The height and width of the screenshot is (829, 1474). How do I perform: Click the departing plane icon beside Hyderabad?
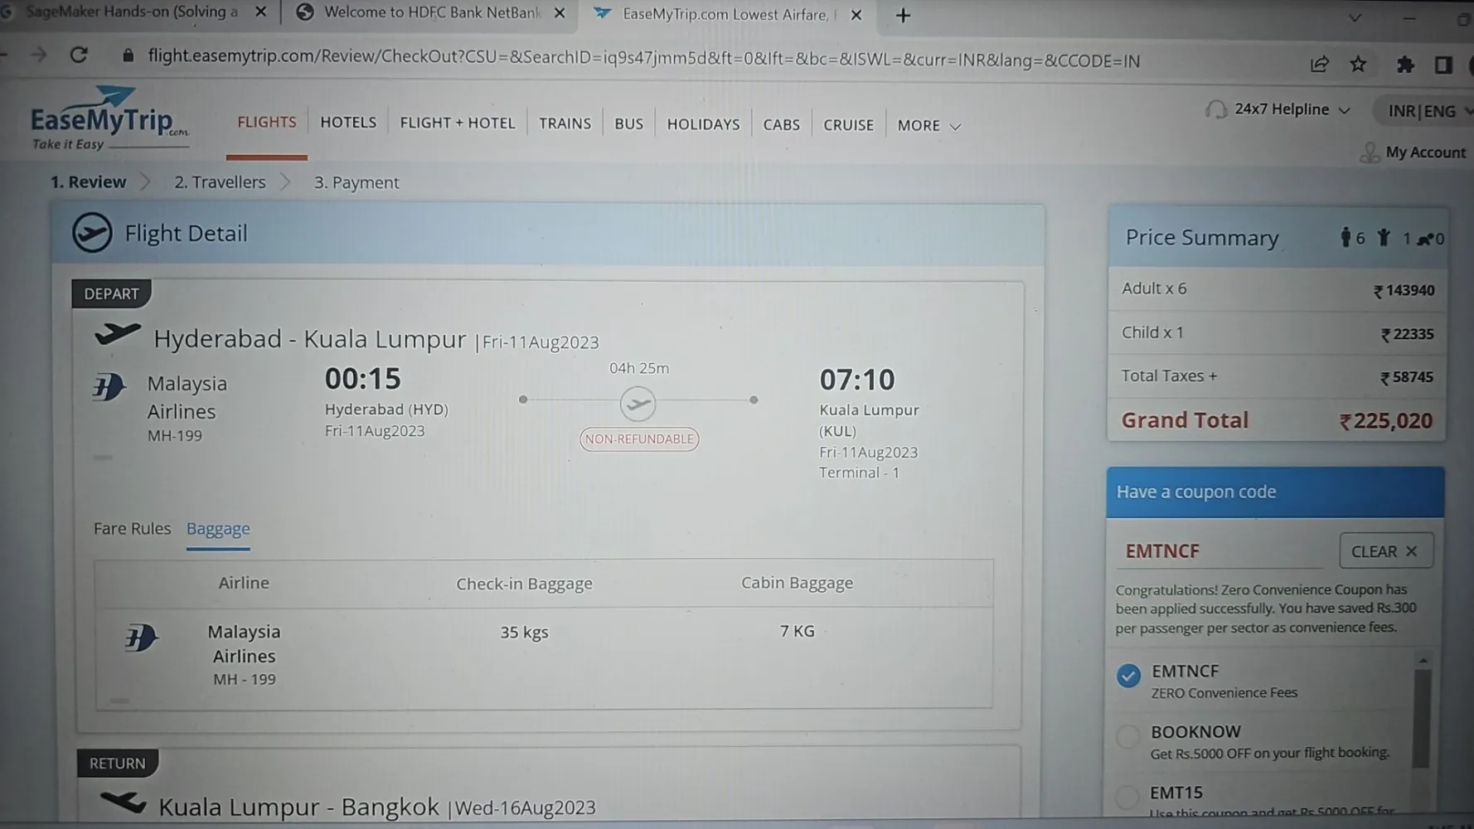tap(118, 334)
